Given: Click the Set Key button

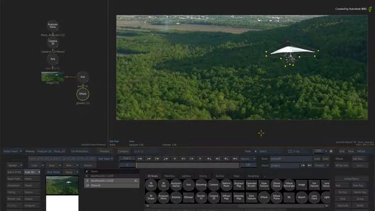Looking at the screenshot, I should click(x=343, y=192).
